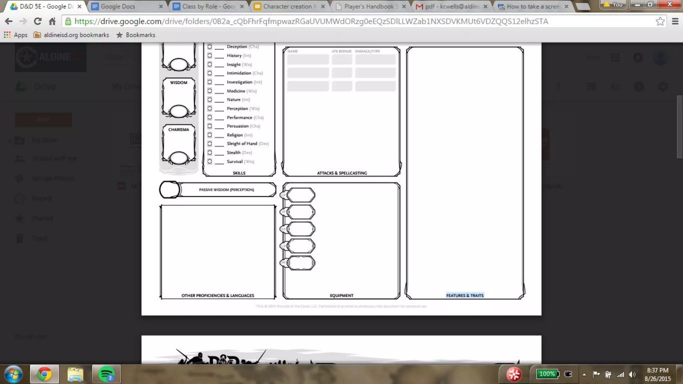Click the browser back arrow
Screen dimensions: 683x384
(x=9, y=21)
